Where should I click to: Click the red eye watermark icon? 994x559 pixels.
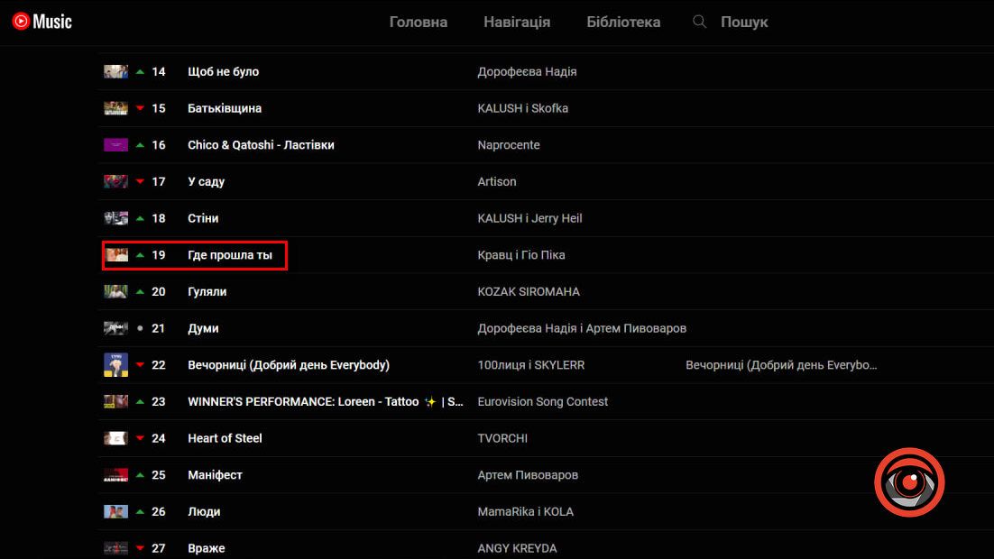908,482
